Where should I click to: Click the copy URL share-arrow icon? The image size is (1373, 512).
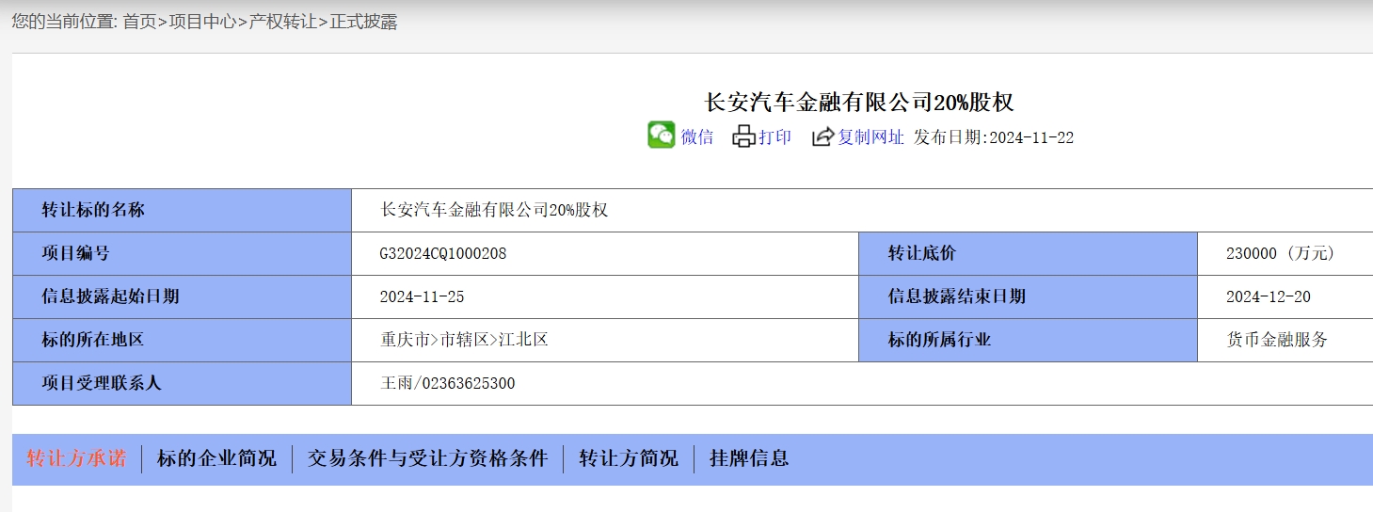coord(823,136)
